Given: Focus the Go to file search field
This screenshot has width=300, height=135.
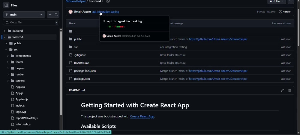Looking at the screenshot, I should click(31, 22).
